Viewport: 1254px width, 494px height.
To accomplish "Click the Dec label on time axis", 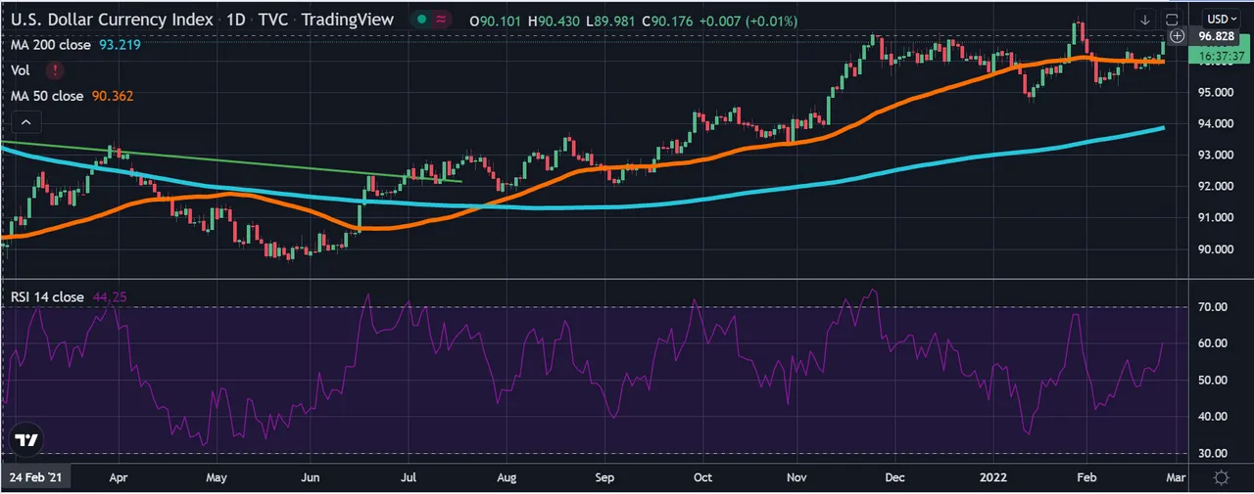I will click(x=896, y=478).
